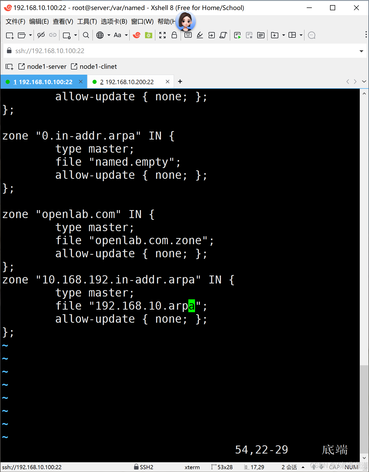Open session properties settings icon

click(67, 35)
